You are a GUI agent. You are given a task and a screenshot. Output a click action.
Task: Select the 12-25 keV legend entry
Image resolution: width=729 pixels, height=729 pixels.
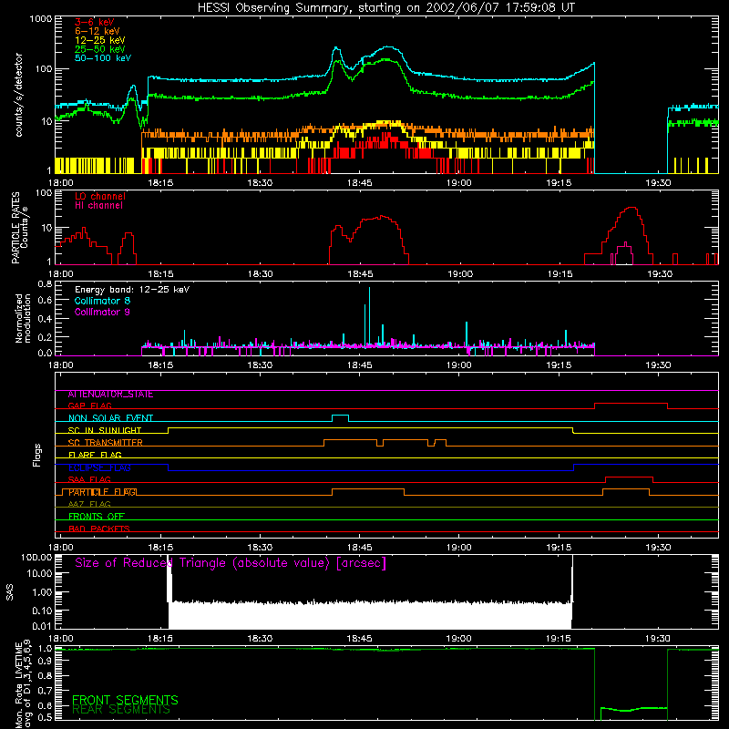pyautogui.click(x=100, y=40)
